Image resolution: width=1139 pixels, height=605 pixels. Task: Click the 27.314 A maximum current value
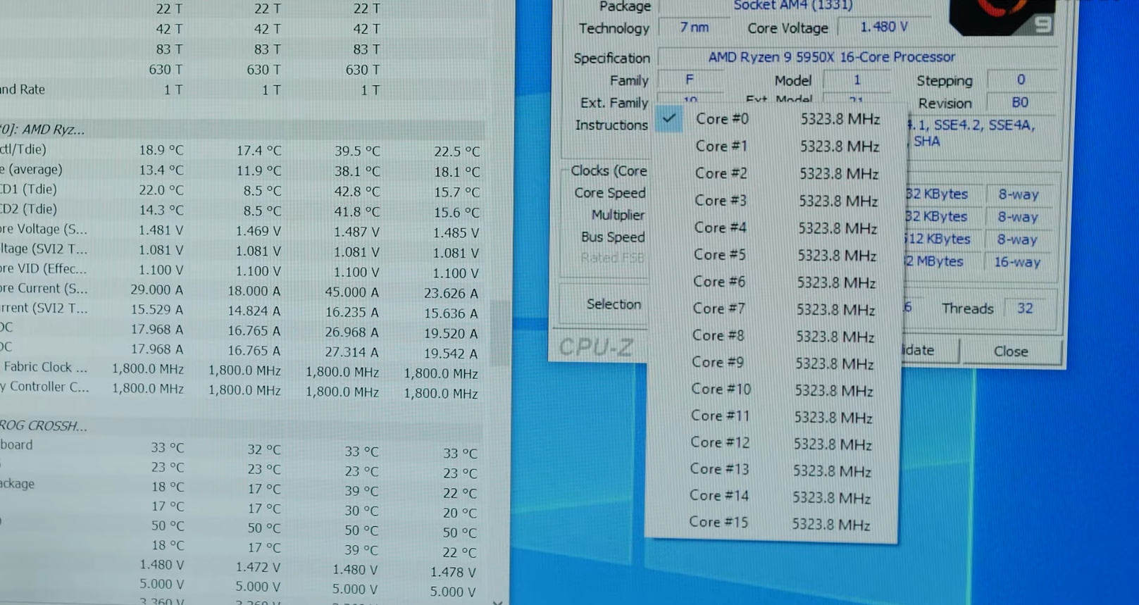click(x=352, y=351)
